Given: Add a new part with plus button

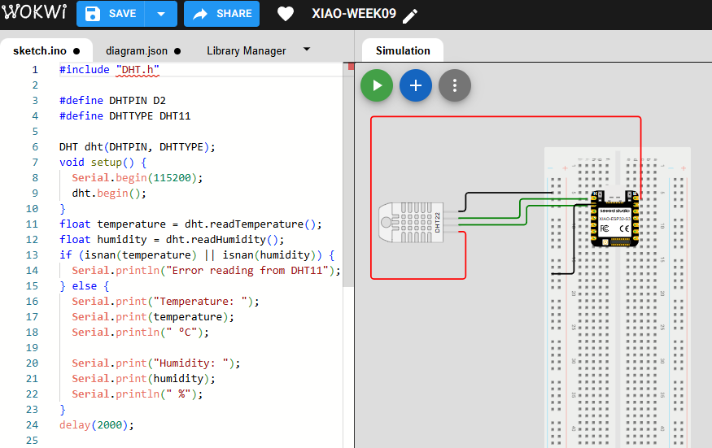Looking at the screenshot, I should (x=416, y=85).
